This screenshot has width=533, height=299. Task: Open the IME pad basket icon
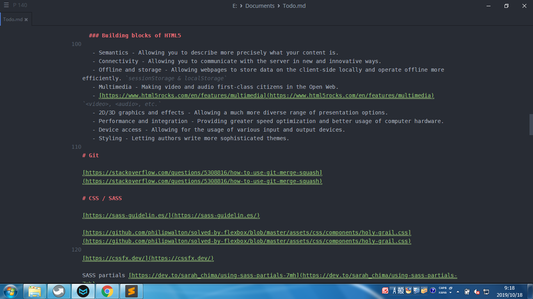tap(409, 290)
